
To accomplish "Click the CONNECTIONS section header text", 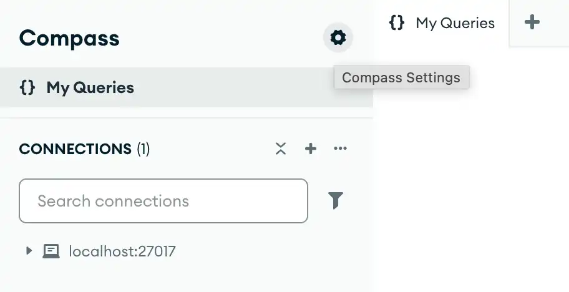I will (x=75, y=149).
